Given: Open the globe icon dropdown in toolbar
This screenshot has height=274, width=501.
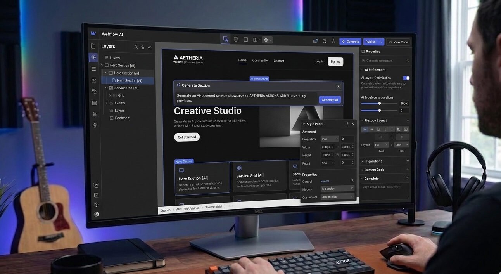Looking at the screenshot, I should [x=267, y=40].
